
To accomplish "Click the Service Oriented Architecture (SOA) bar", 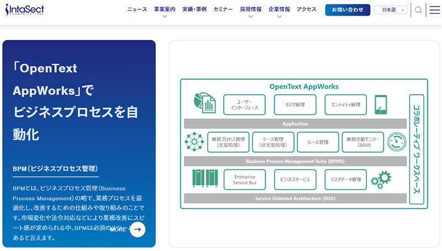I will pyautogui.click(x=295, y=198).
